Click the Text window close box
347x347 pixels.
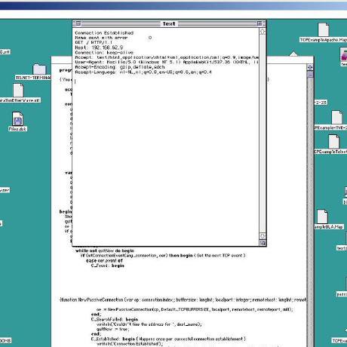[78, 23]
